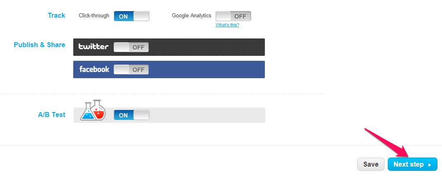Viewport: 442px width, 177px height.
Task: Click the Click-through text label
Action: tap(94, 16)
